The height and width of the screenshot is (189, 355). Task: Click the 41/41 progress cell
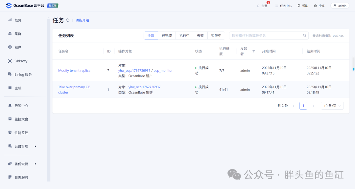tap(223, 90)
